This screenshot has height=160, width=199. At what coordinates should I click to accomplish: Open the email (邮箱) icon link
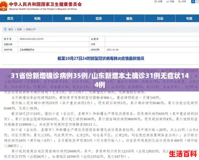(x=158, y=2)
